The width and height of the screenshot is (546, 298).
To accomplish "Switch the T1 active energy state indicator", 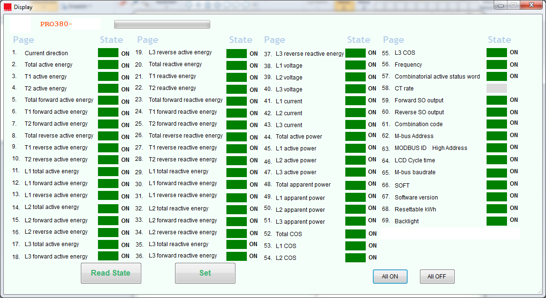I will (x=108, y=77).
